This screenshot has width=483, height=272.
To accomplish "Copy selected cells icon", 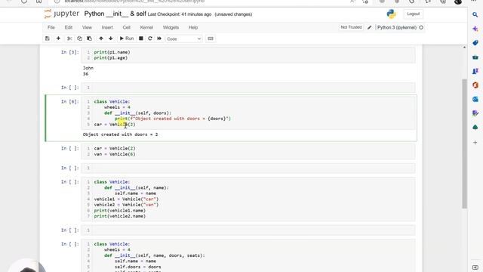I will click(x=79, y=39).
